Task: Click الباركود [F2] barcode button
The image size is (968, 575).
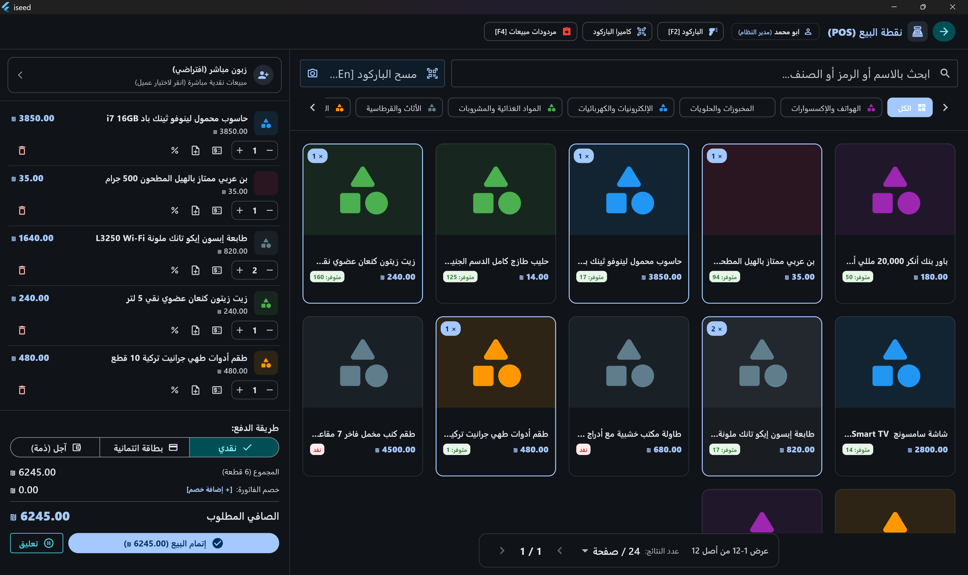Action: click(x=690, y=31)
